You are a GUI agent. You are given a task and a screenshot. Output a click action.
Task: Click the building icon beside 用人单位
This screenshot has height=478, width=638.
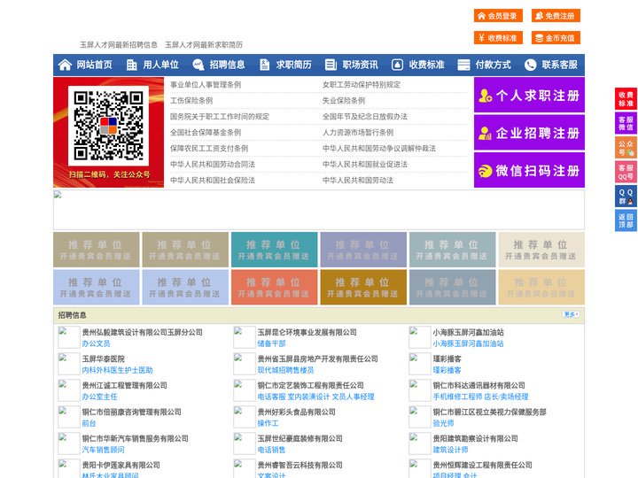131,65
